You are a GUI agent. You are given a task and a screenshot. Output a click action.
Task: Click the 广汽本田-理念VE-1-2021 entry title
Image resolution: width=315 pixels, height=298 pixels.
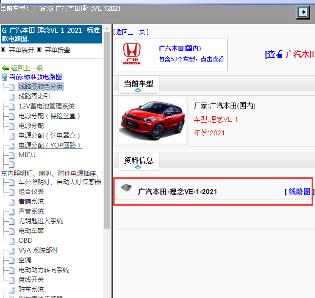[177, 192]
